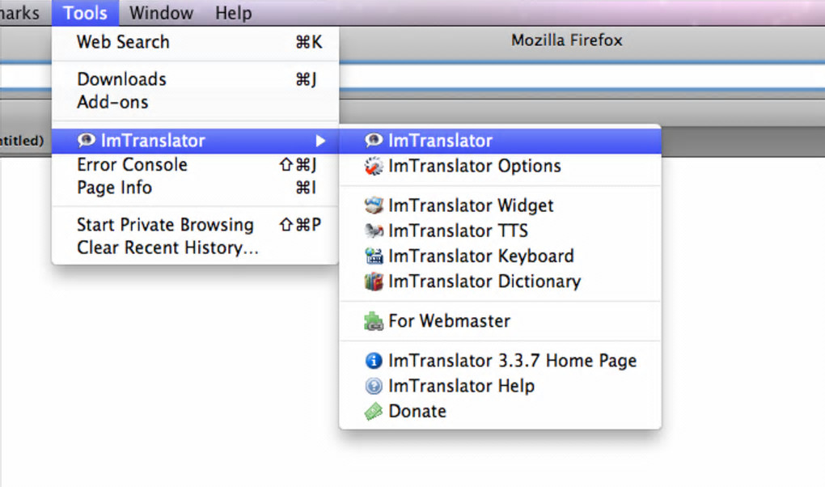Viewport: 825px width, 487px height.
Task: Click the ImTranslator TTS speaker icon
Action: (x=373, y=231)
